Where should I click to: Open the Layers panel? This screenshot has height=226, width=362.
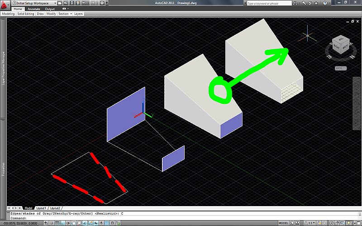coord(78,14)
